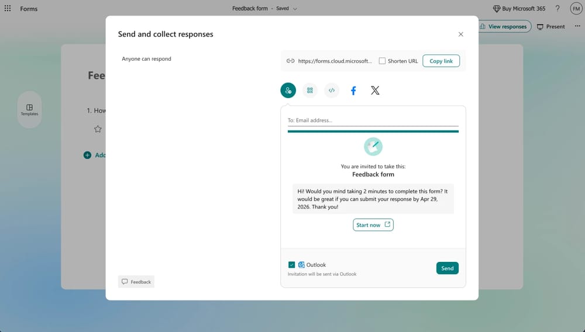585x332 pixels.
Task: Share the form on X (Twitter)
Action: (x=375, y=91)
